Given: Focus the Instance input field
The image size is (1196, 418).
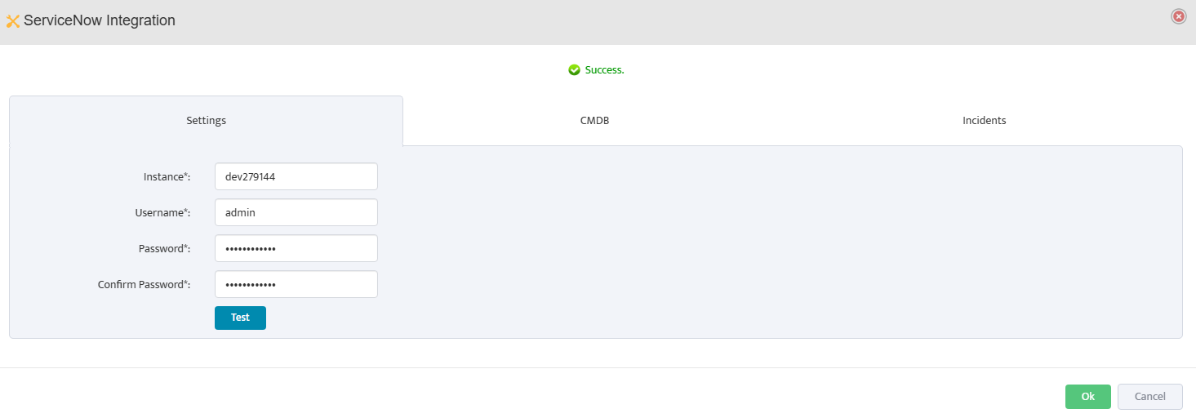Looking at the screenshot, I should pyautogui.click(x=296, y=176).
